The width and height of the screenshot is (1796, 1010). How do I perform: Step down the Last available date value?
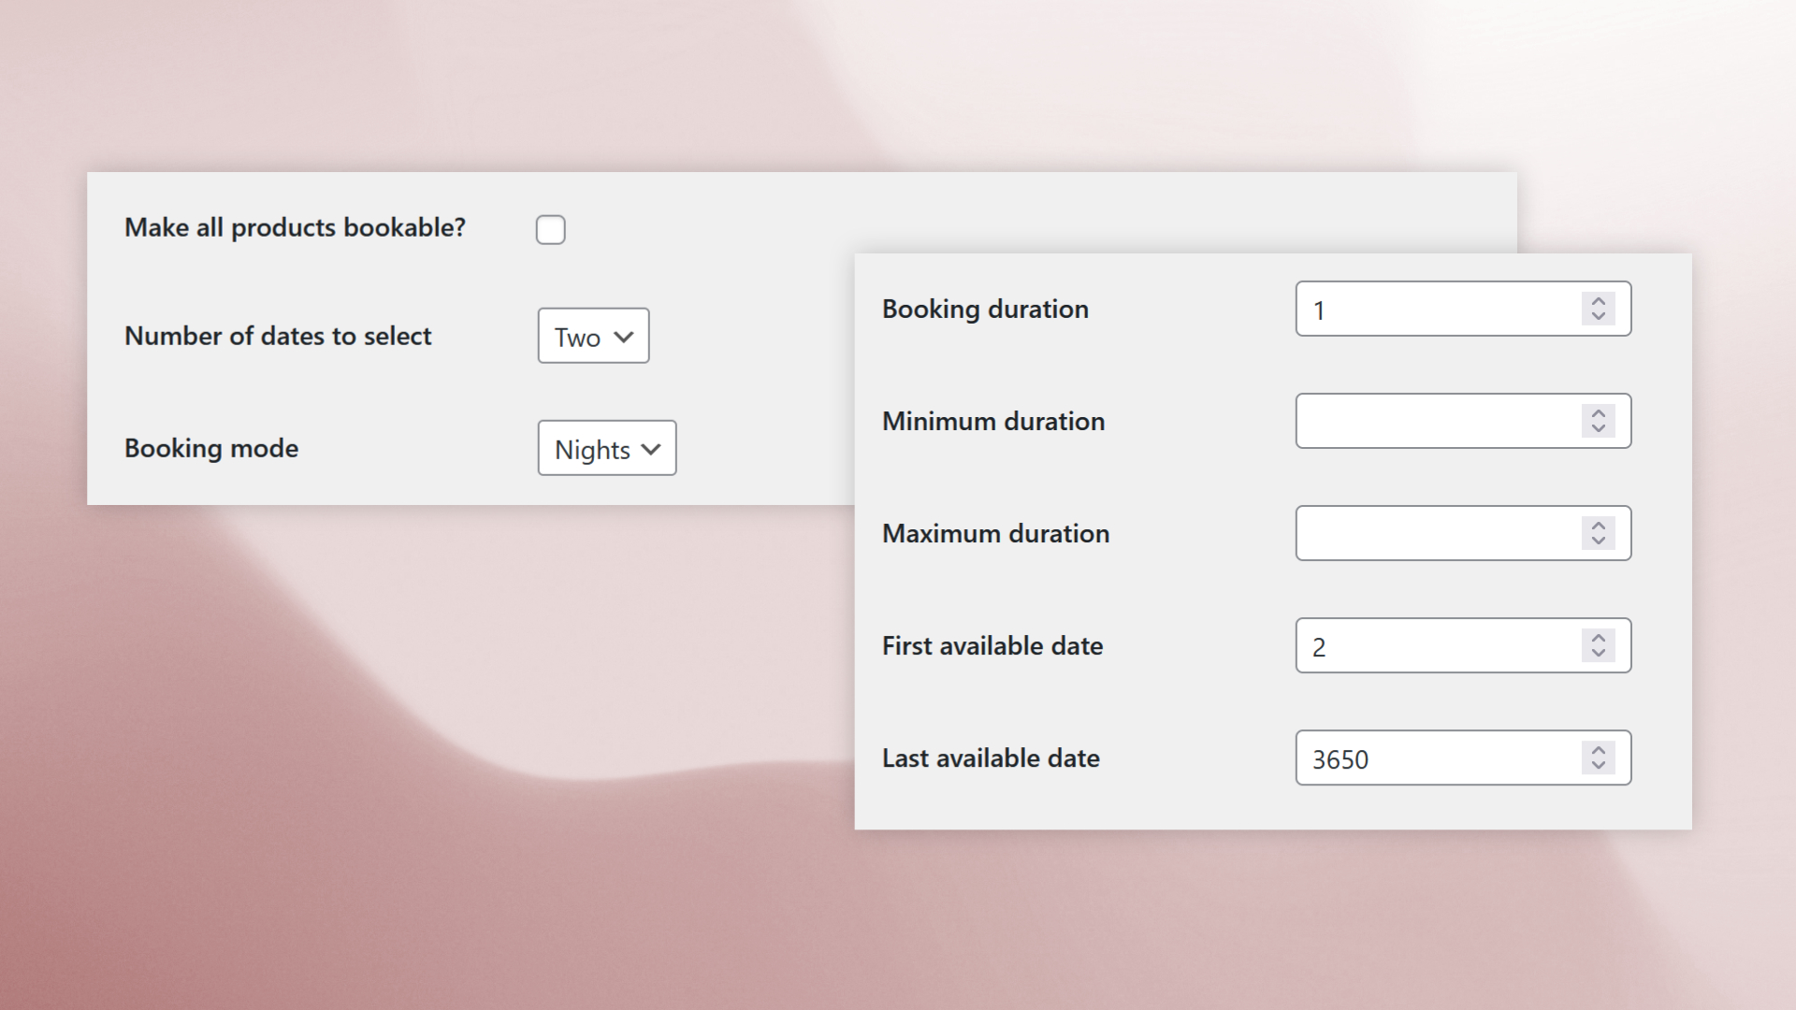click(1598, 765)
